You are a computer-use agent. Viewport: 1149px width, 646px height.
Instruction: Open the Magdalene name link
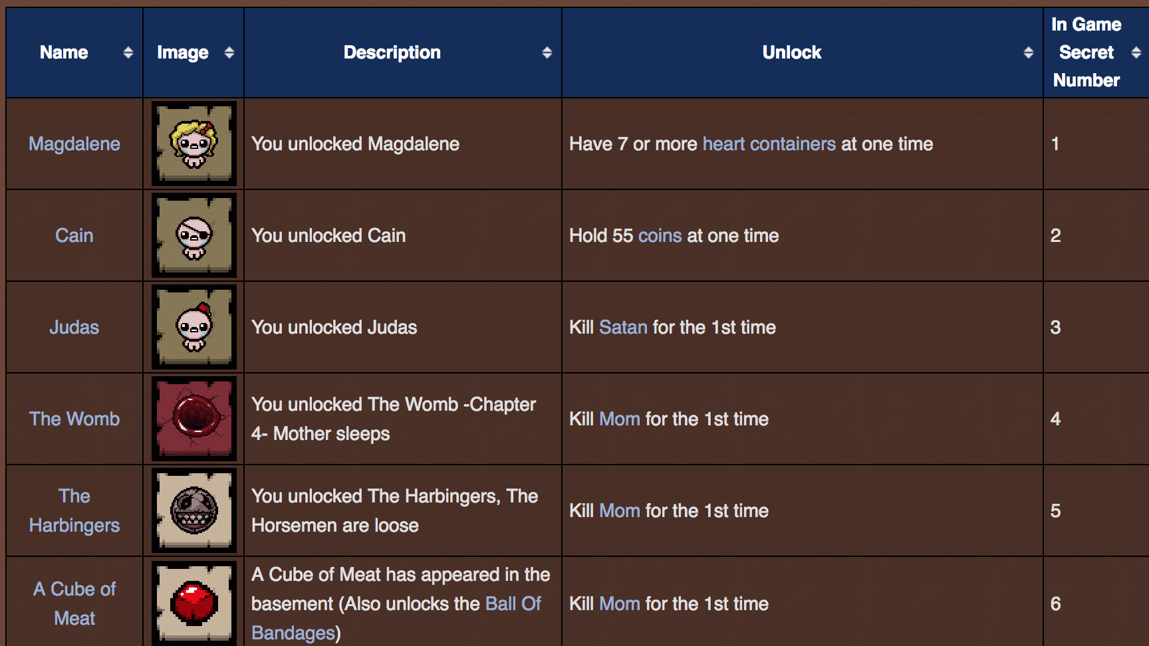(74, 144)
